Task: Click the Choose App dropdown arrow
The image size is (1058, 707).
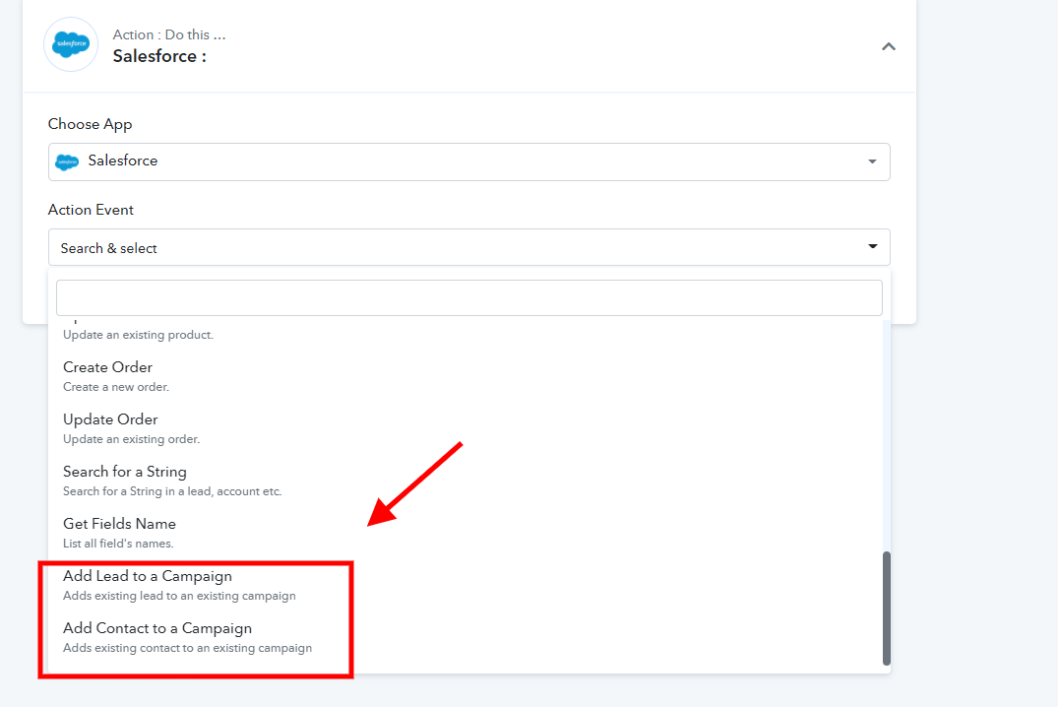Action: [872, 161]
